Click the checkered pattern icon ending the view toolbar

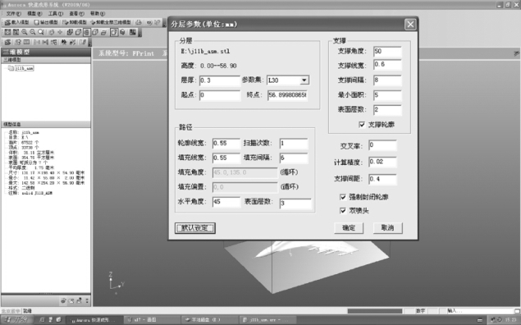[x=133, y=32]
